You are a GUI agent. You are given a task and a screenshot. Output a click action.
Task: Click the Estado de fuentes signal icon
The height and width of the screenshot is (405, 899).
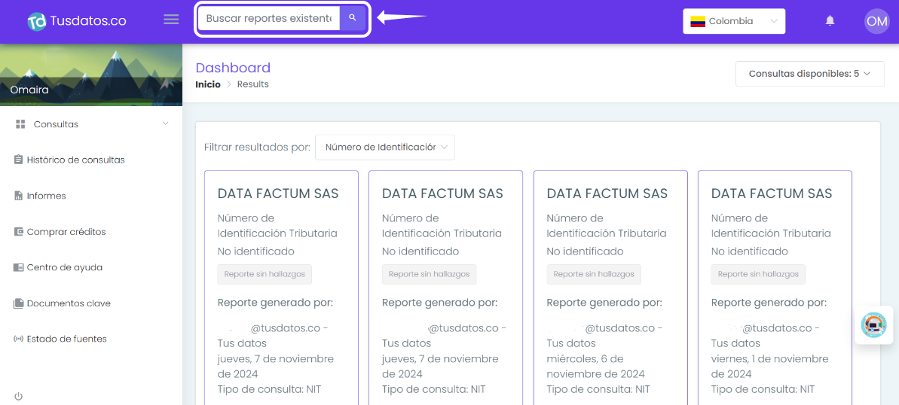click(x=18, y=339)
